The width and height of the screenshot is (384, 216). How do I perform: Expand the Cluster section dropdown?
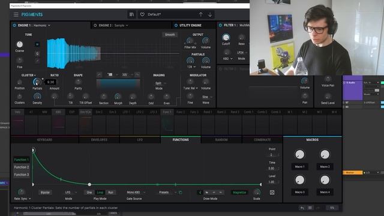click(x=29, y=75)
